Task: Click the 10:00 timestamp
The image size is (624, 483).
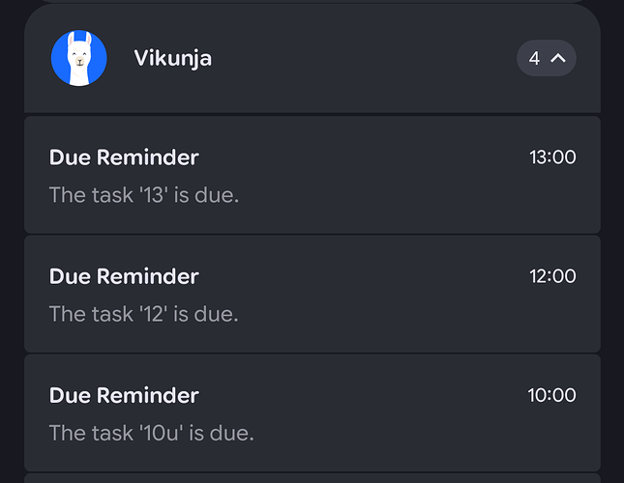Action: (x=551, y=395)
